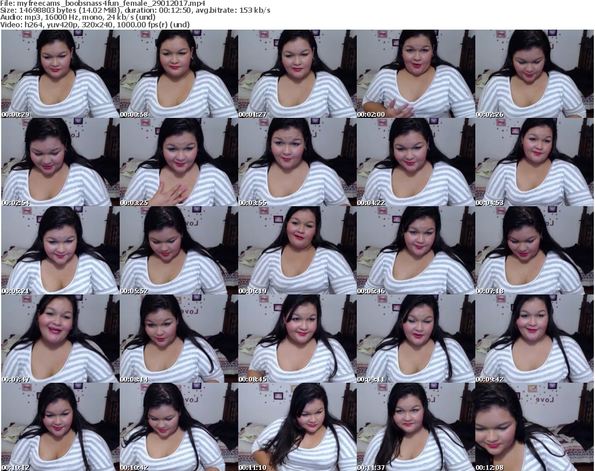Select the thumbnail at 00:05:21
Image resolution: width=595 pixels, height=471 pixels.
(60, 251)
